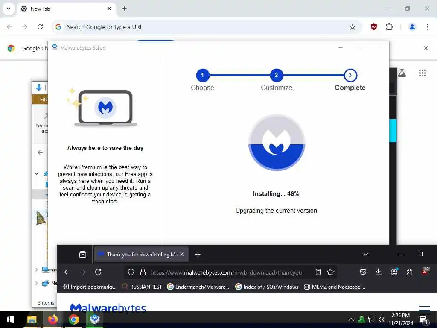Screen dimensions: 437x328
Task: Open the Windows Start menu
Action: [x=10, y=319]
